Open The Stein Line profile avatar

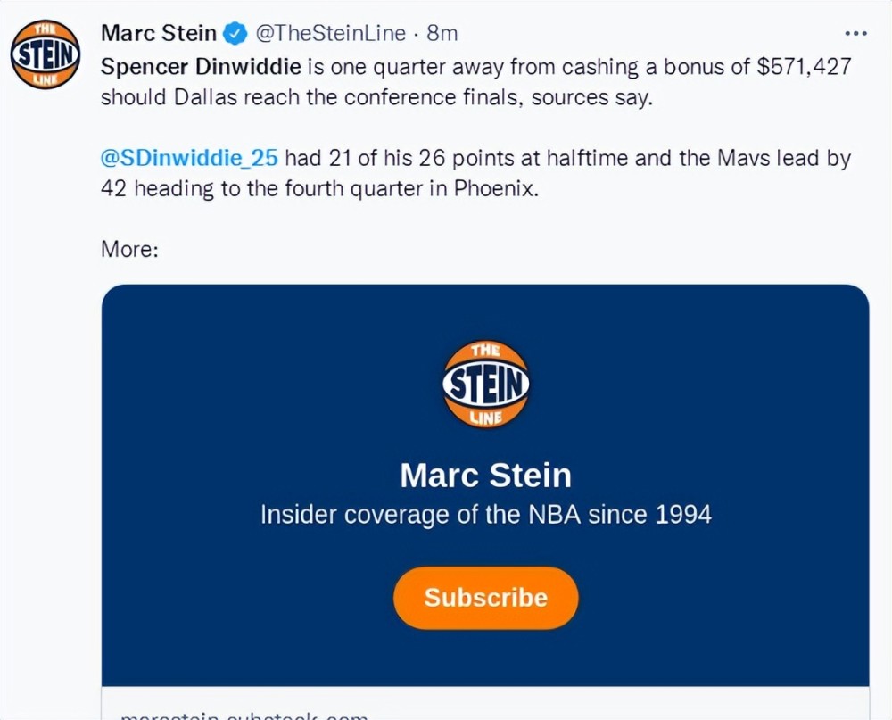pos(45,54)
